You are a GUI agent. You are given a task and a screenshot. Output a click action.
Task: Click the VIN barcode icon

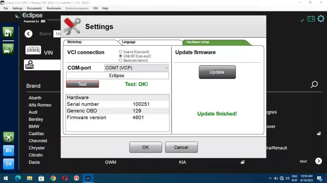tap(33, 50)
